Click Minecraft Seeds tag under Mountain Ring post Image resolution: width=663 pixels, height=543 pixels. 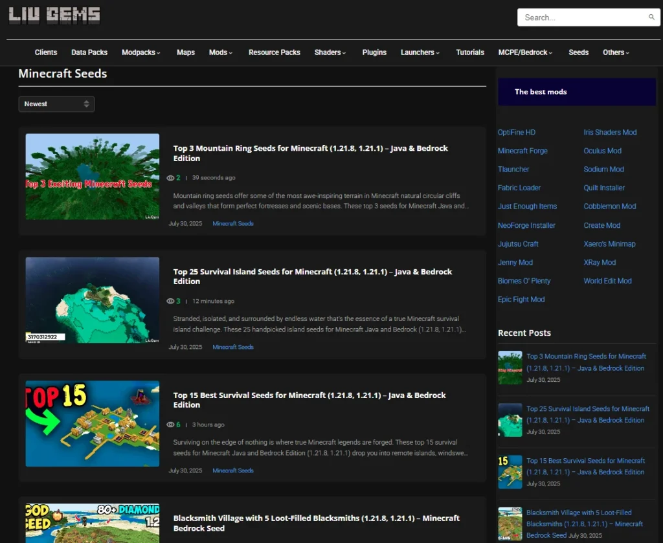(x=233, y=223)
